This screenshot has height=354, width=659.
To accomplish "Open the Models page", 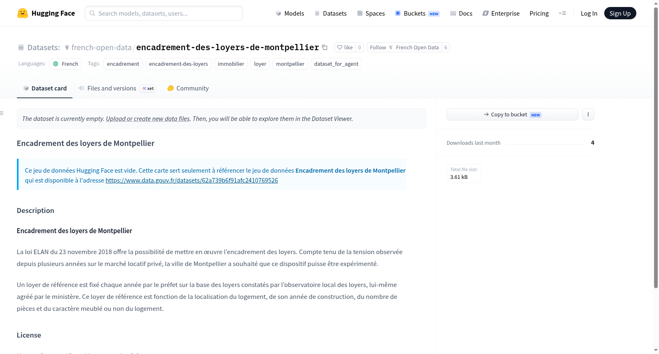I will pyautogui.click(x=290, y=13).
